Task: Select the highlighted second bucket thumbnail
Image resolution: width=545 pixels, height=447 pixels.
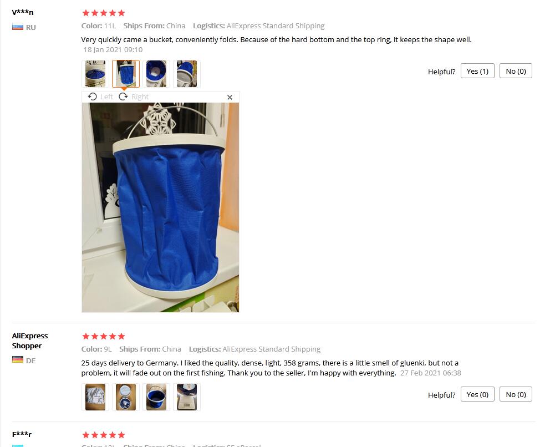Action: tap(126, 74)
